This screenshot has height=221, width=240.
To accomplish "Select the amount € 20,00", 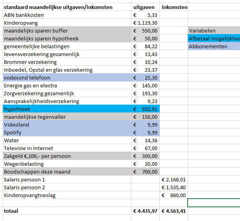I will point(145,164).
